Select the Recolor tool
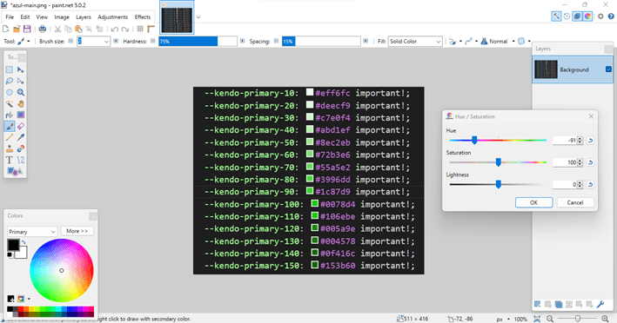Screen dimensions: 617x323 click(21, 148)
